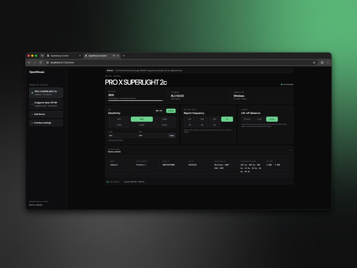
Task: Select the 800 DPI preset
Action: click(142, 119)
